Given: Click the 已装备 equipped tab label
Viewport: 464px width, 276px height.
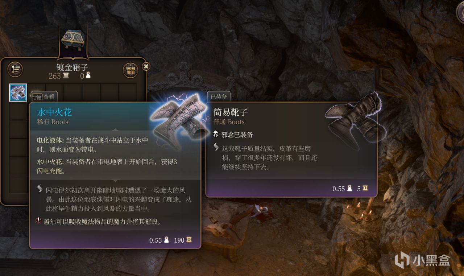Looking at the screenshot, I should tap(219, 97).
